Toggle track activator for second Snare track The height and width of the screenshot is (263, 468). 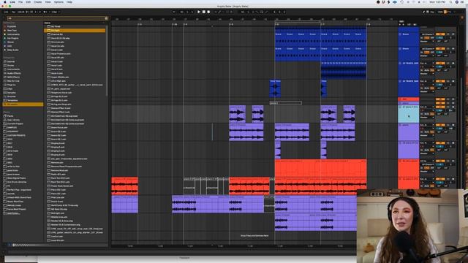click(x=439, y=49)
